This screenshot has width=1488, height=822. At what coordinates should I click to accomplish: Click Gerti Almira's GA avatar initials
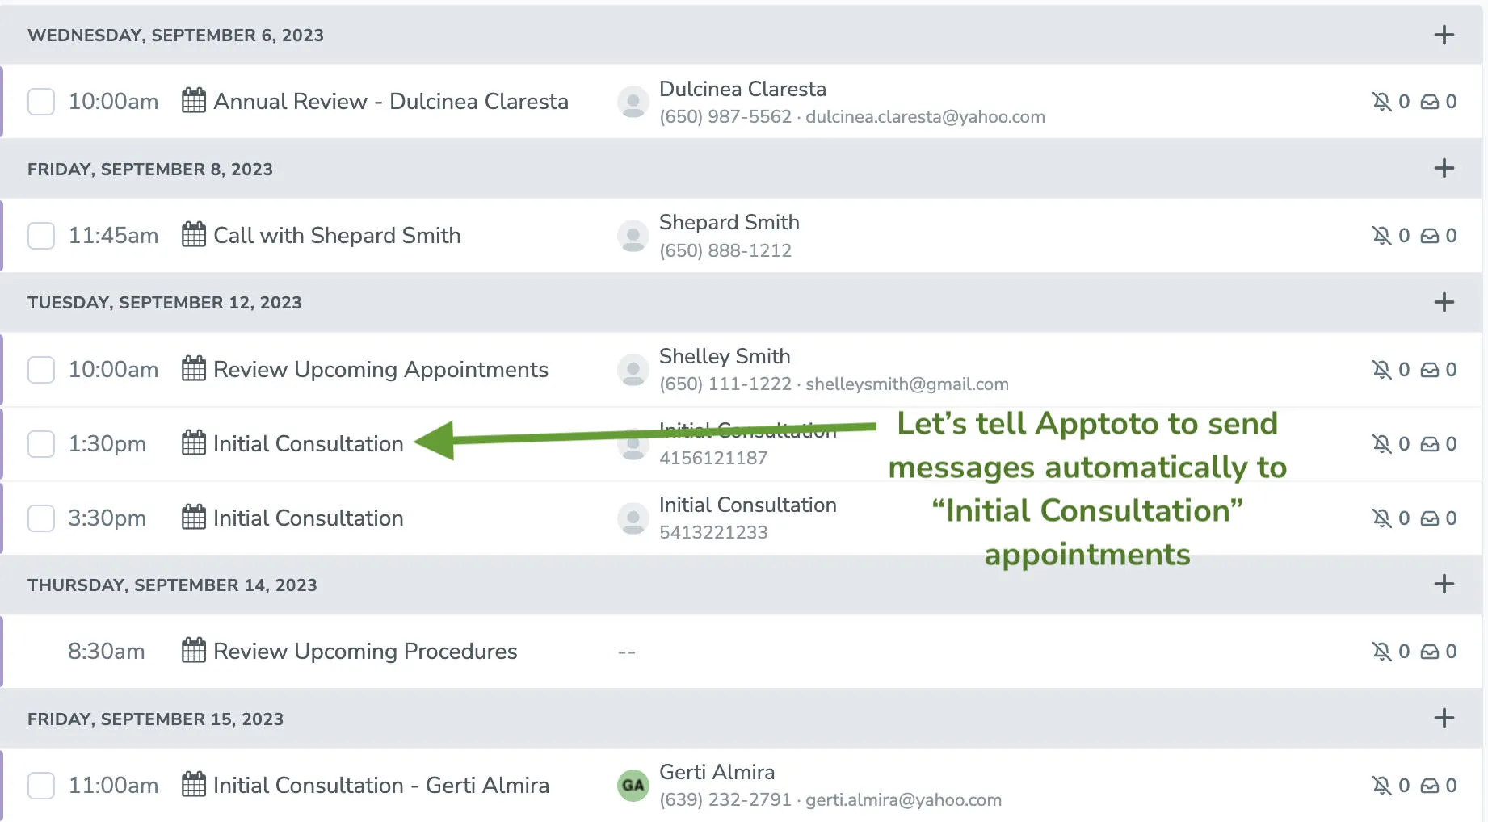click(x=633, y=785)
